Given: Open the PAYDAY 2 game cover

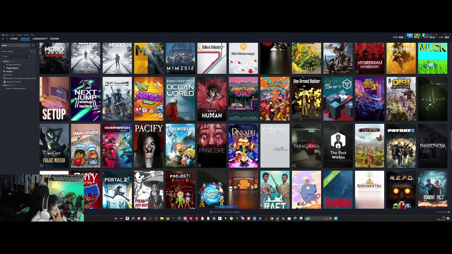Looking at the screenshot, I should [x=401, y=146].
